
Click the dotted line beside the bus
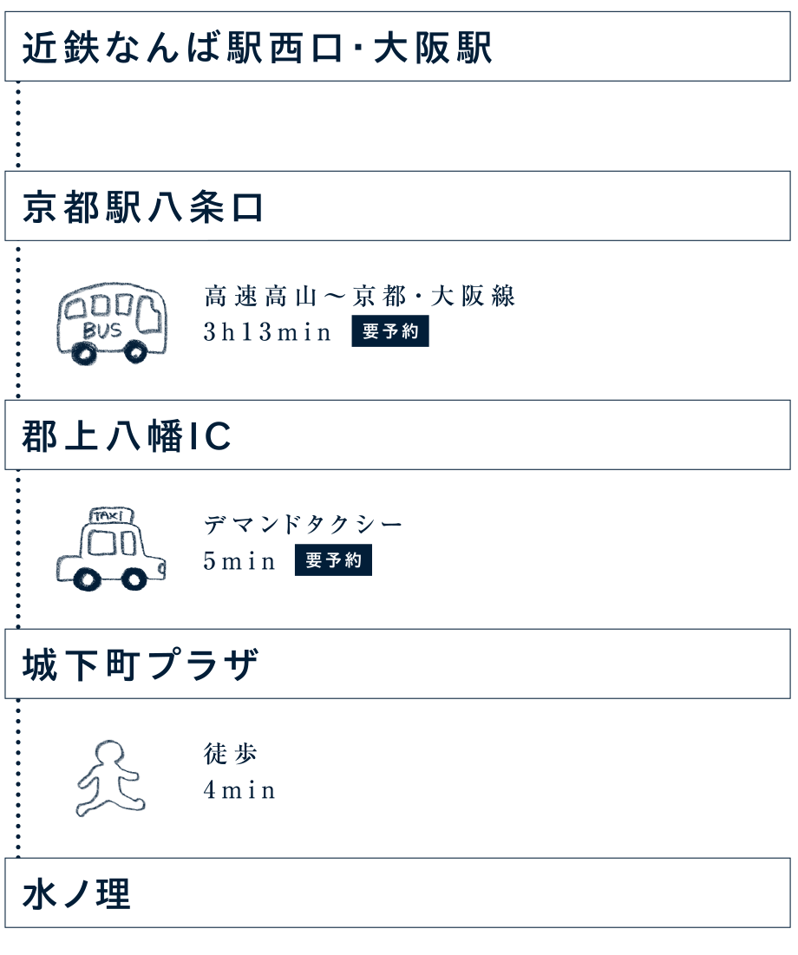18,320
